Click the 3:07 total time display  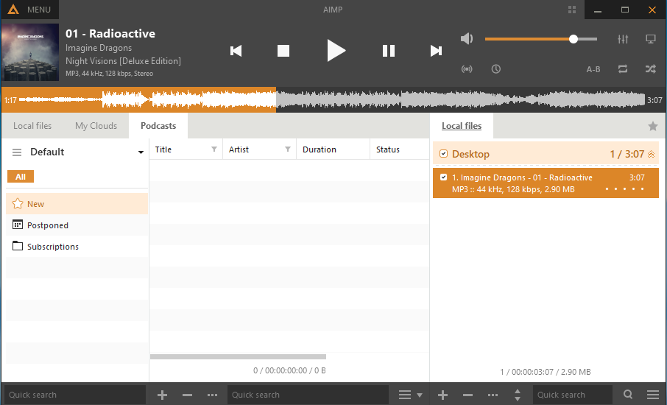pyautogui.click(x=654, y=100)
